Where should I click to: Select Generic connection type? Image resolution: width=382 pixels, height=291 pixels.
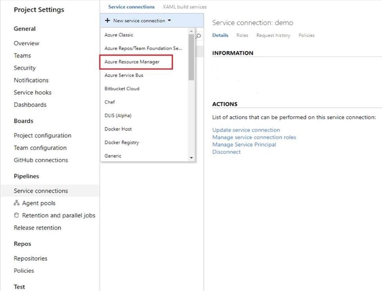tap(144, 156)
